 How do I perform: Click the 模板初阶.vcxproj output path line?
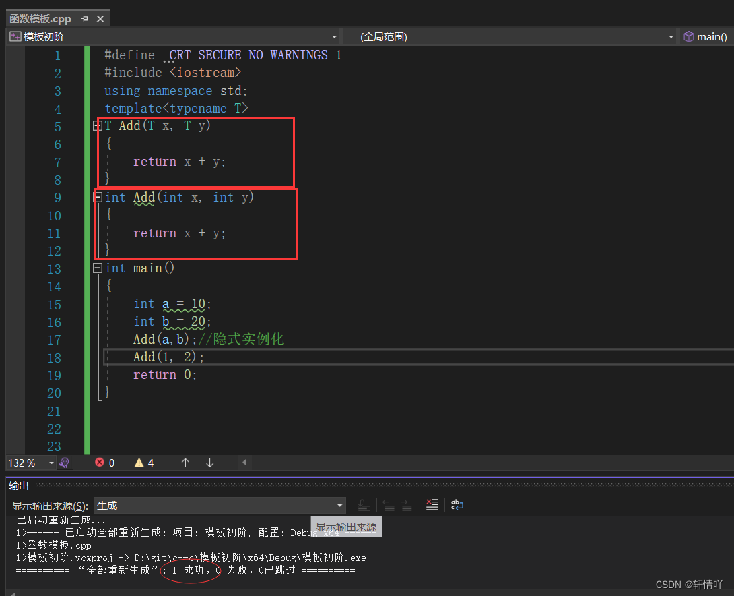click(x=191, y=558)
